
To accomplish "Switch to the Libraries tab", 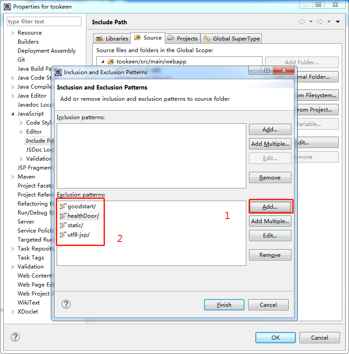I will point(112,38).
